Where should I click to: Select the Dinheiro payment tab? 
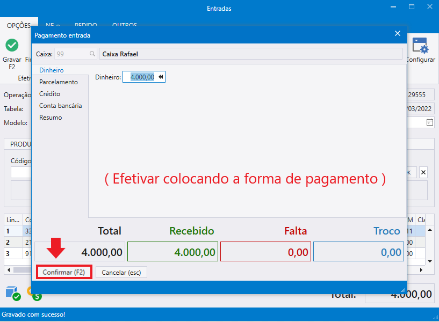52,70
